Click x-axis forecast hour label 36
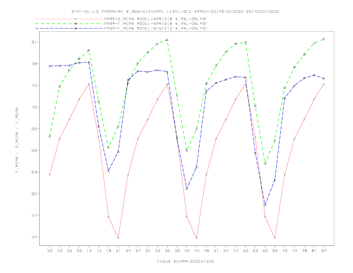This screenshot has width=353, height=273. click(167, 251)
